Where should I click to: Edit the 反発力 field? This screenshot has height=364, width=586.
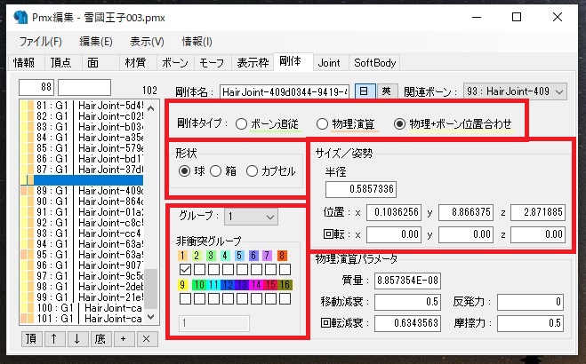pos(530,302)
